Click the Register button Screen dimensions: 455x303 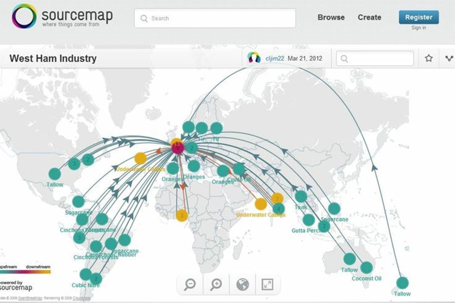[x=419, y=17]
